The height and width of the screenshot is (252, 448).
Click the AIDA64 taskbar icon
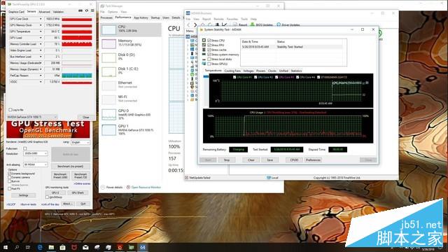(143, 247)
